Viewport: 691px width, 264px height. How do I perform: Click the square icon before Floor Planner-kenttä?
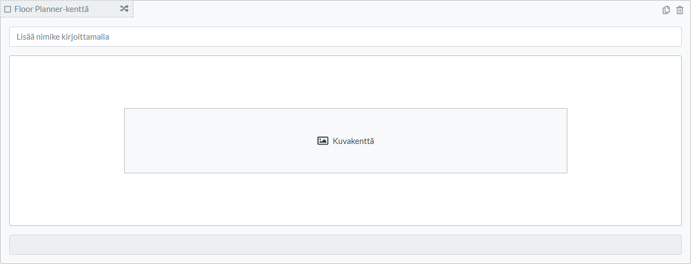click(8, 9)
